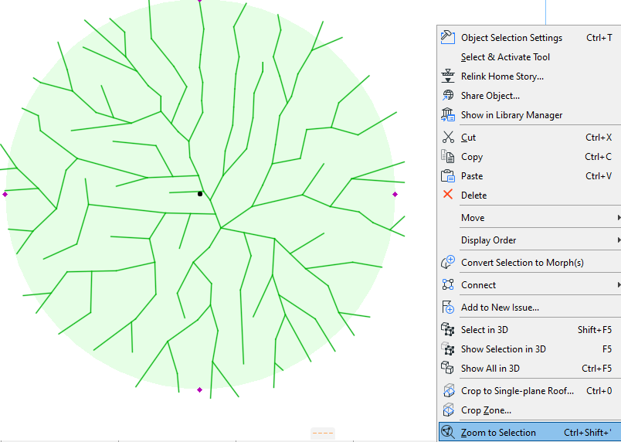The width and height of the screenshot is (621, 442).
Task: Click the Object Selection Settings hammer icon
Action: pyautogui.click(x=448, y=37)
